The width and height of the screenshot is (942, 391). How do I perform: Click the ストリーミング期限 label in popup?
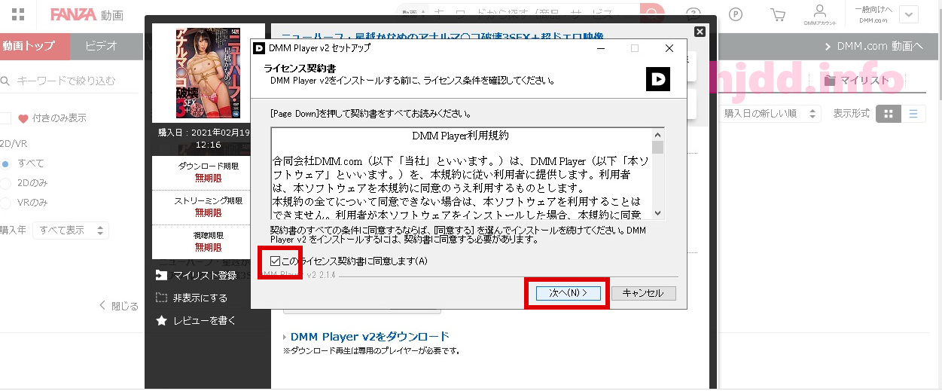point(209,201)
